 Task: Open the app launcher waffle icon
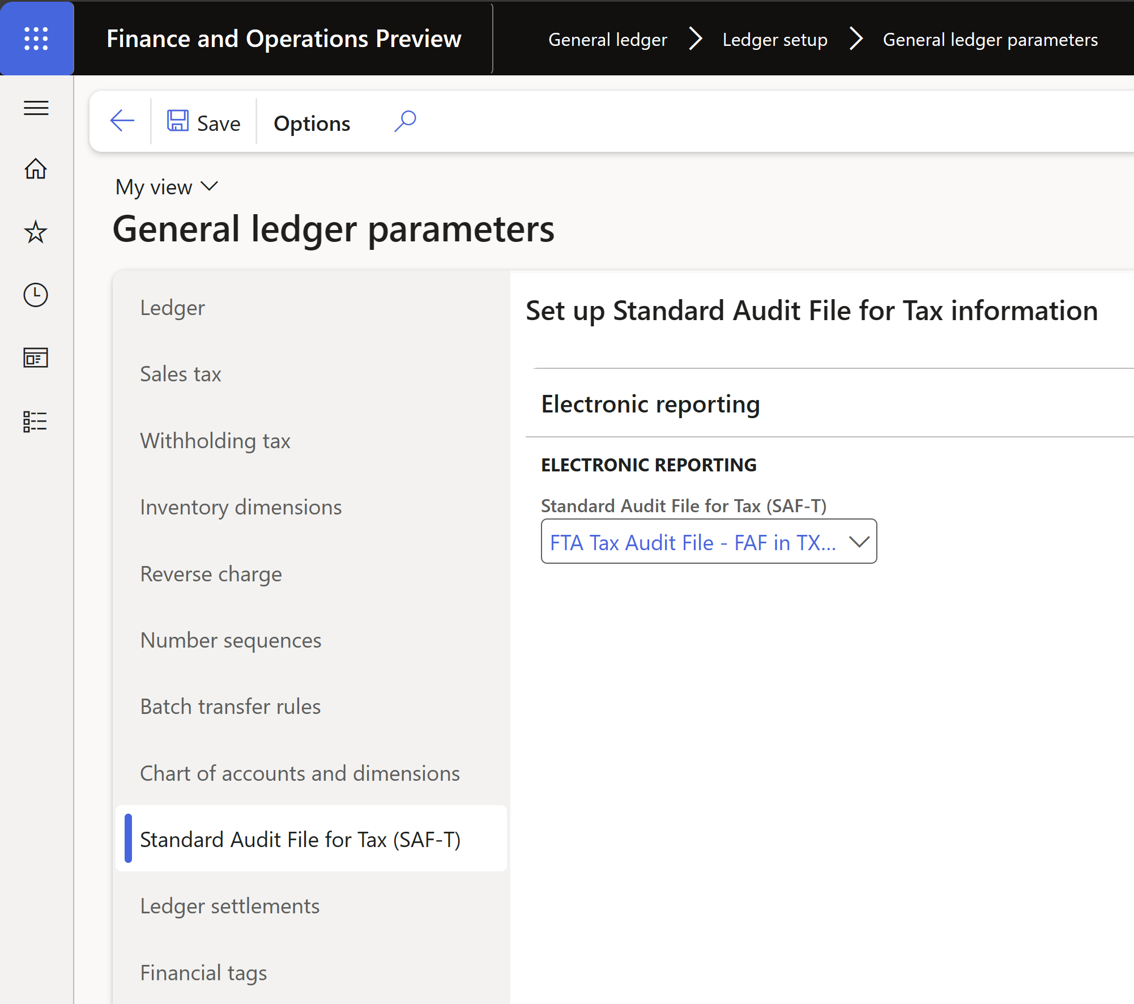36,39
